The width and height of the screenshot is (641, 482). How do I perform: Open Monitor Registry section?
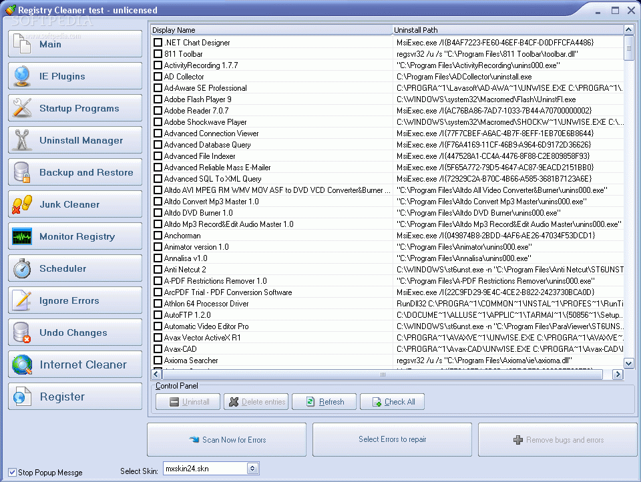75,236
